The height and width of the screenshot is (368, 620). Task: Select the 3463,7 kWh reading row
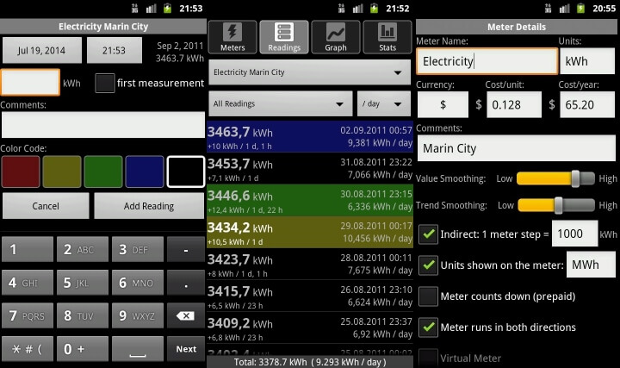pos(310,136)
